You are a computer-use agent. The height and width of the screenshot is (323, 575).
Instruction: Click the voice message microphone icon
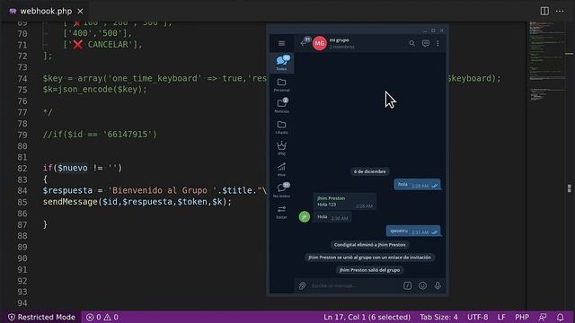pyautogui.click(x=438, y=285)
